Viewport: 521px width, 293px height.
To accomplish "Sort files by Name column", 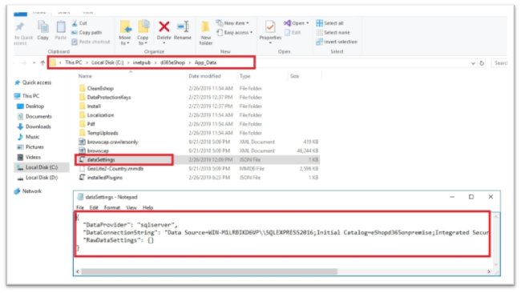I will coord(85,76).
